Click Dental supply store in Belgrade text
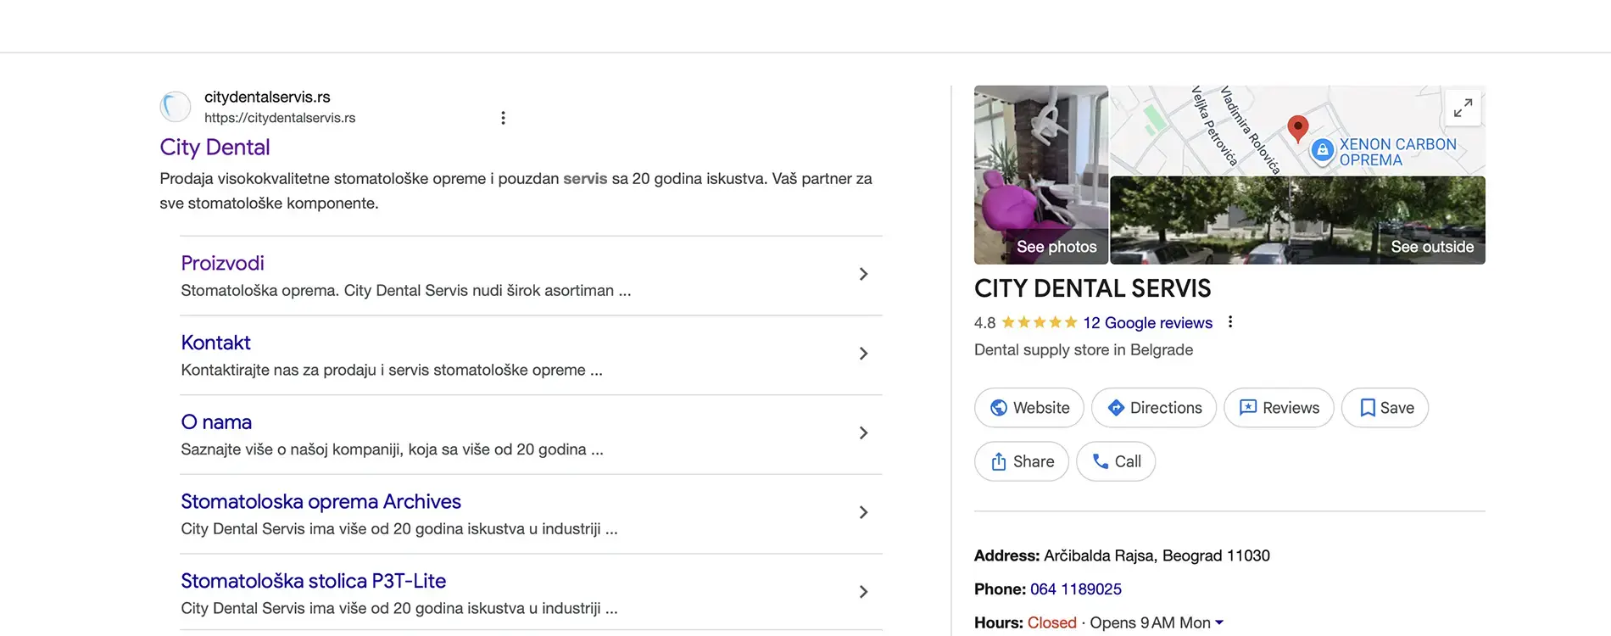The image size is (1611, 636). pyautogui.click(x=1084, y=350)
